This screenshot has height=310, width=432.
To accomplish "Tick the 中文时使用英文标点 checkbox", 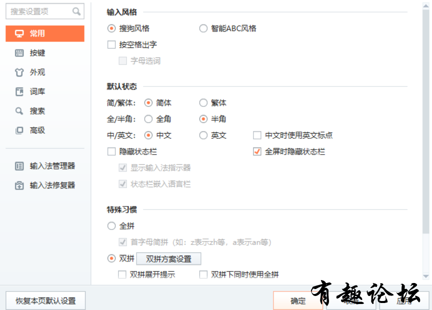I will click(x=257, y=135).
